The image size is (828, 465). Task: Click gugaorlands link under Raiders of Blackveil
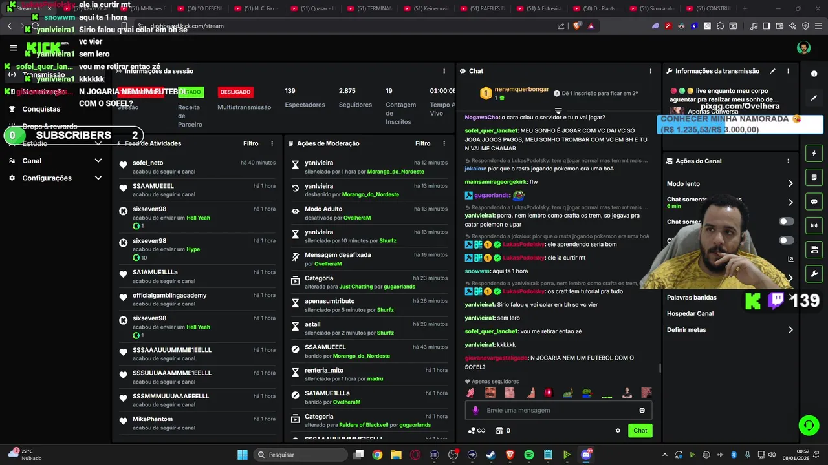point(415,425)
